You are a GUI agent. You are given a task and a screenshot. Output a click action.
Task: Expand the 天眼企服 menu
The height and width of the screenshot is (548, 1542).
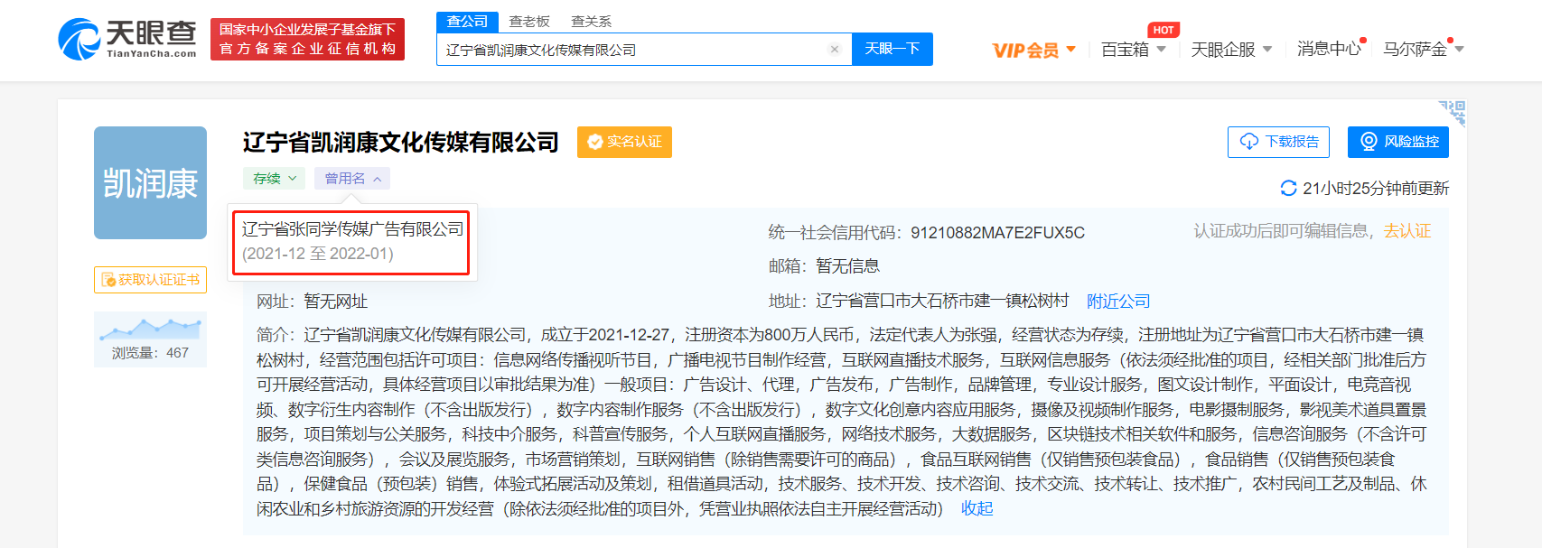coord(1231,50)
